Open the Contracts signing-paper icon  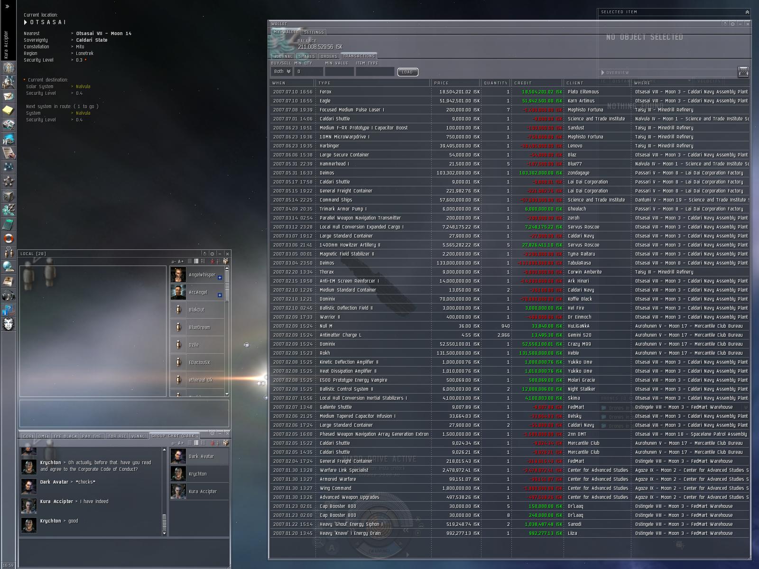[8, 153]
